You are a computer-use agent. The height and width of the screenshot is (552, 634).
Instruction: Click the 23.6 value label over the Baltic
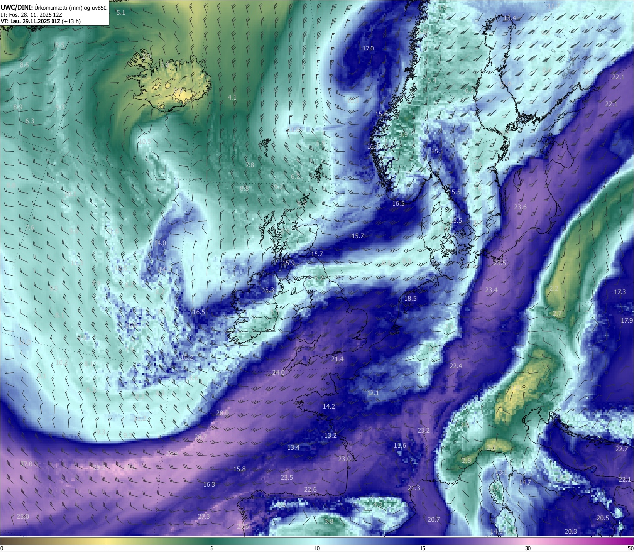point(520,207)
